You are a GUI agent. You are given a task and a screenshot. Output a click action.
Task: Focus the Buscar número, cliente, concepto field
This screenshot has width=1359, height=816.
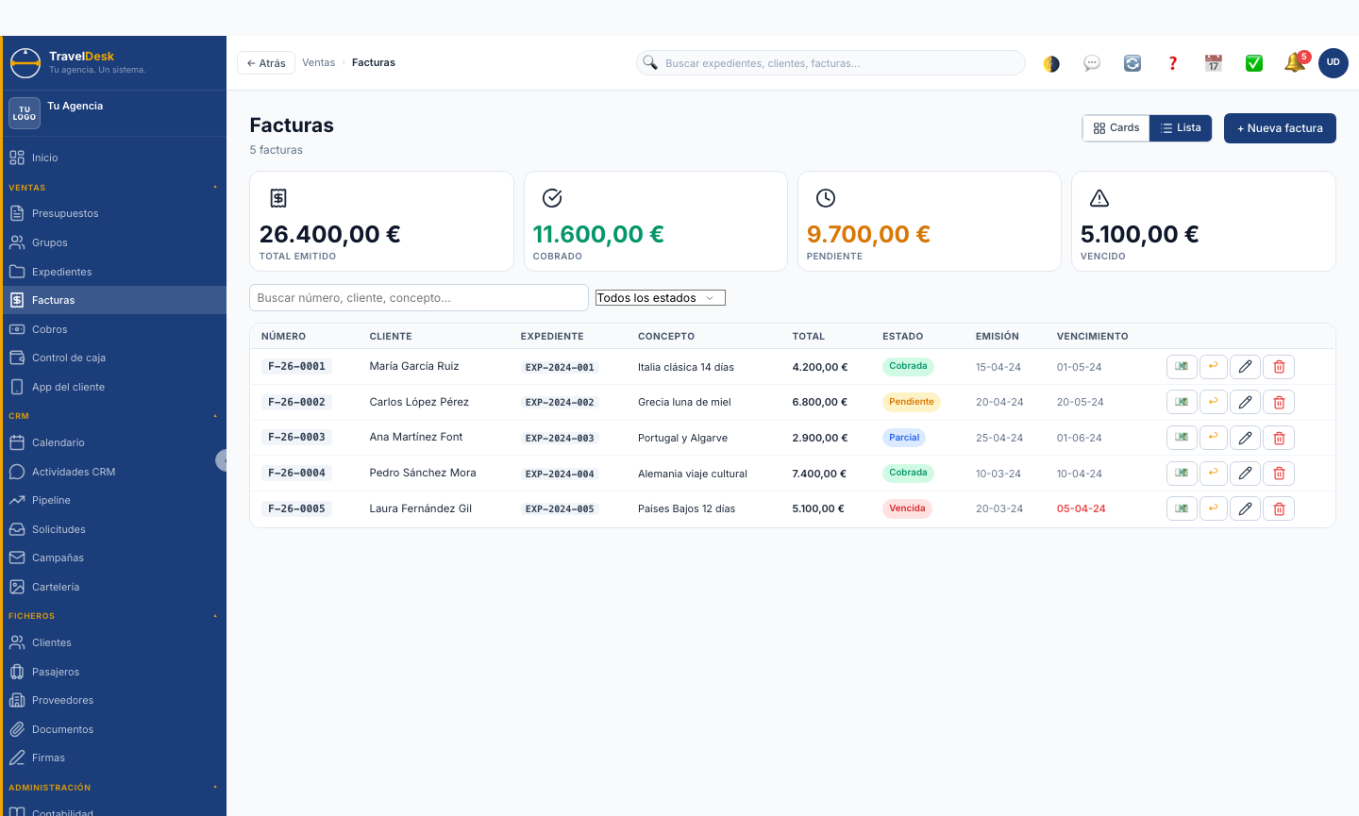point(419,298)
